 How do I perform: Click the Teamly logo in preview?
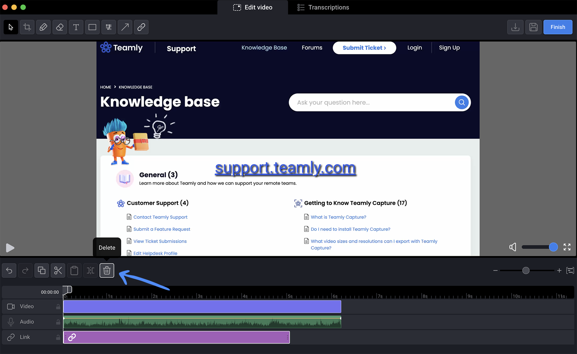[121, 47]
